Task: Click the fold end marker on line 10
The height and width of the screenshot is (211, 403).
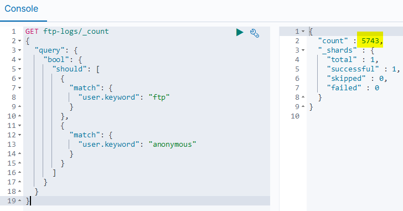Action: click(20, 116)
